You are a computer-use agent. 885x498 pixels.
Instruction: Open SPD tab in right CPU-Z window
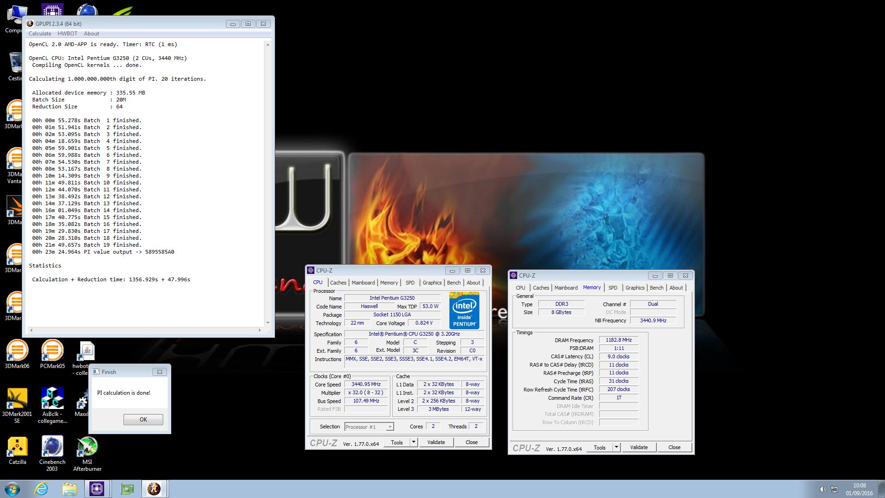click(x=613, y=288)
